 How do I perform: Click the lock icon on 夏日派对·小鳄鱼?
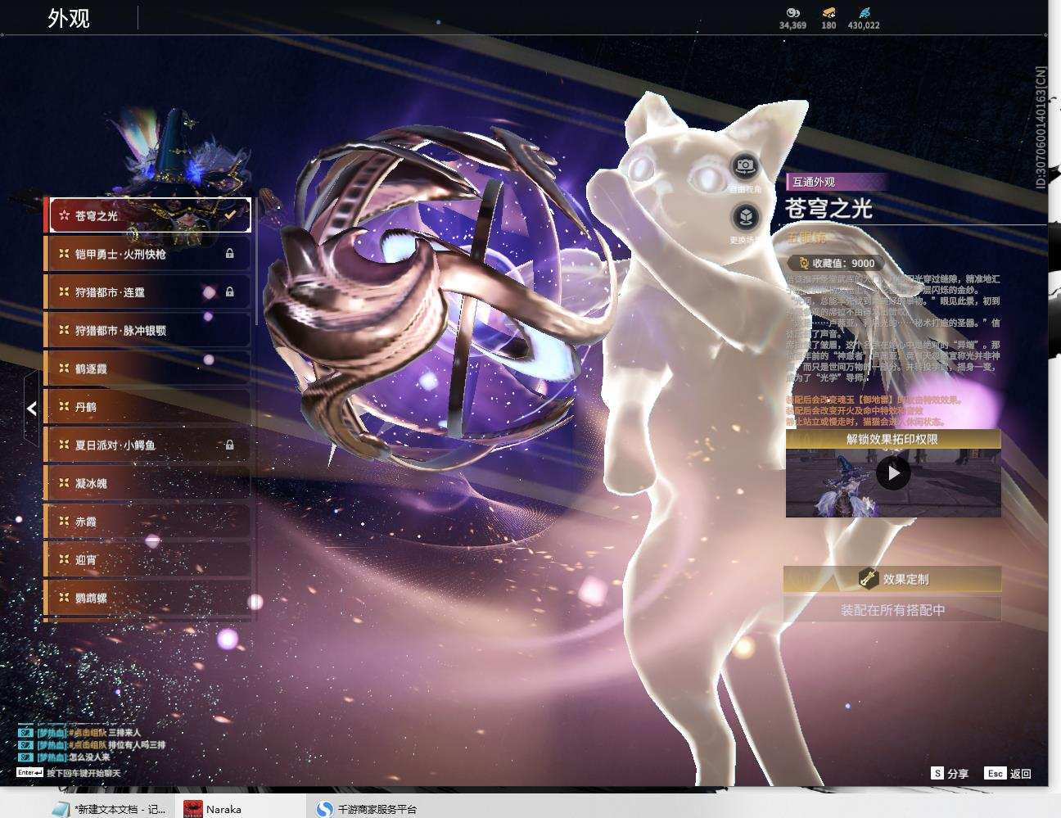(230, 445)
